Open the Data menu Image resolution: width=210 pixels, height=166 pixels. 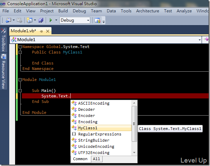[x=111, y=11]
